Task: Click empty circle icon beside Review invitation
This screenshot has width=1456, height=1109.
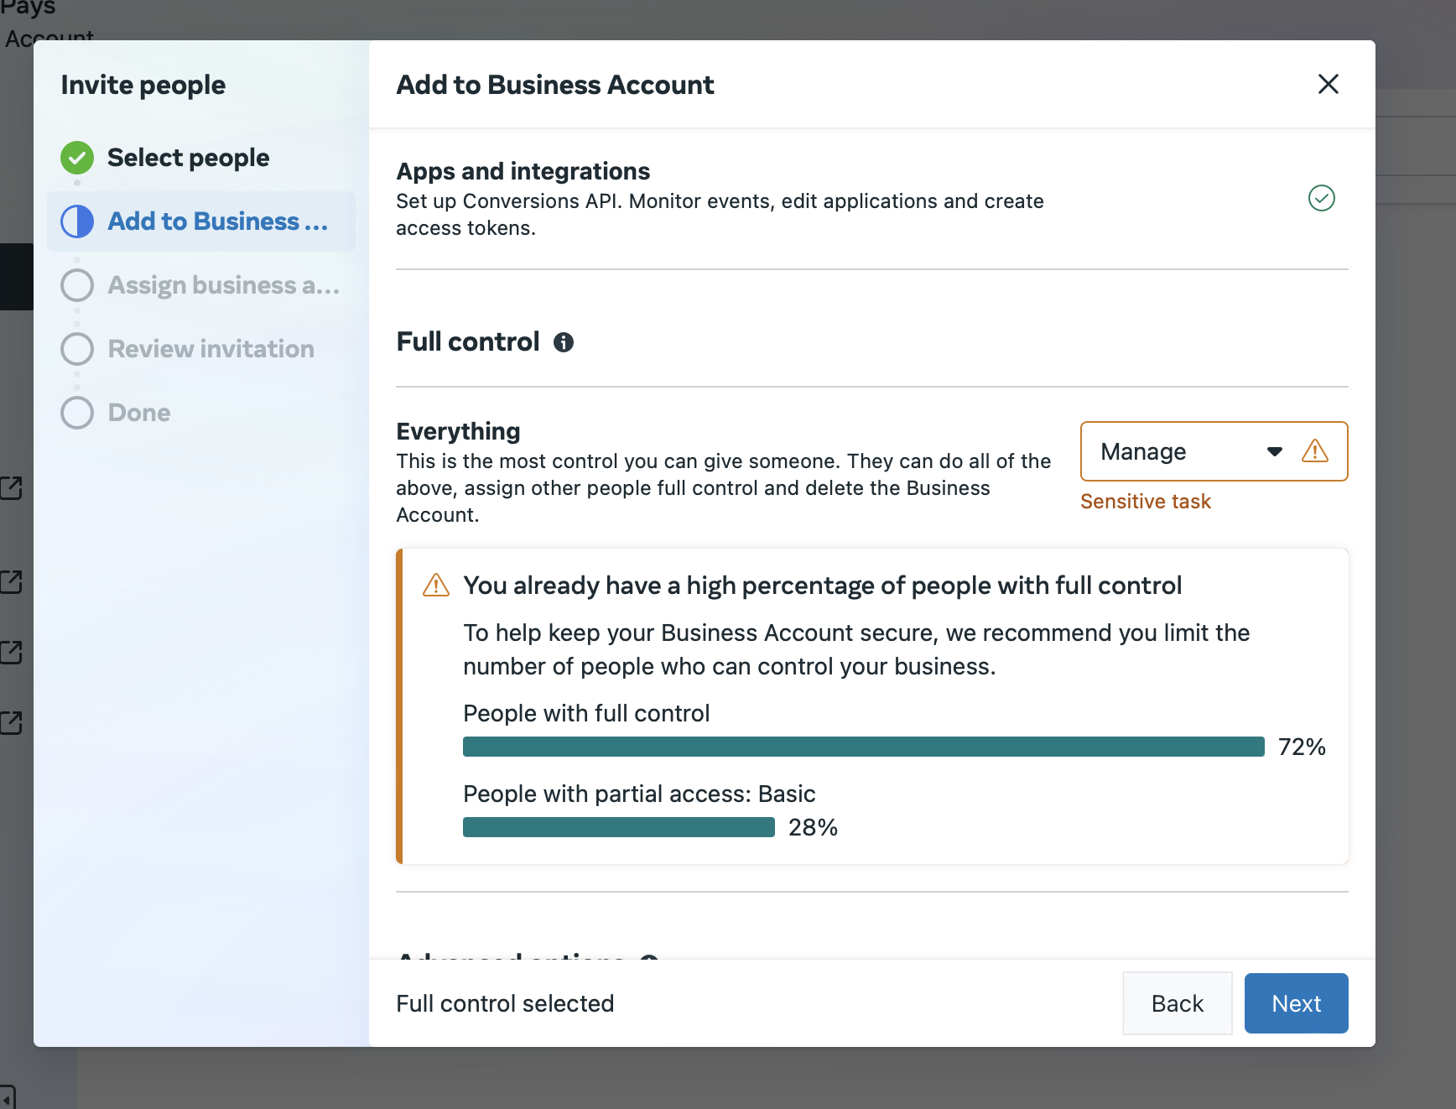Action: coord(77,349)
